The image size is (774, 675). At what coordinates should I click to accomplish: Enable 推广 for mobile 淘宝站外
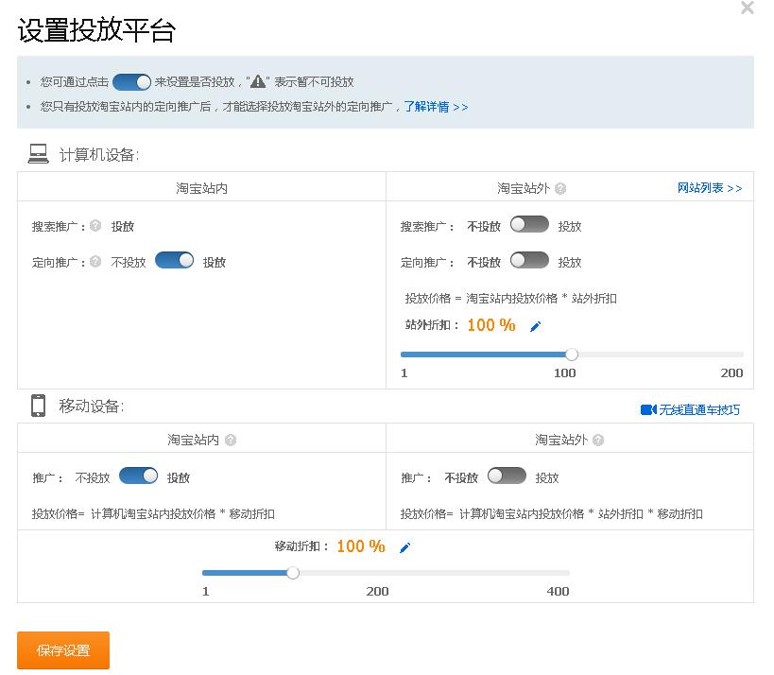(507, 476)
